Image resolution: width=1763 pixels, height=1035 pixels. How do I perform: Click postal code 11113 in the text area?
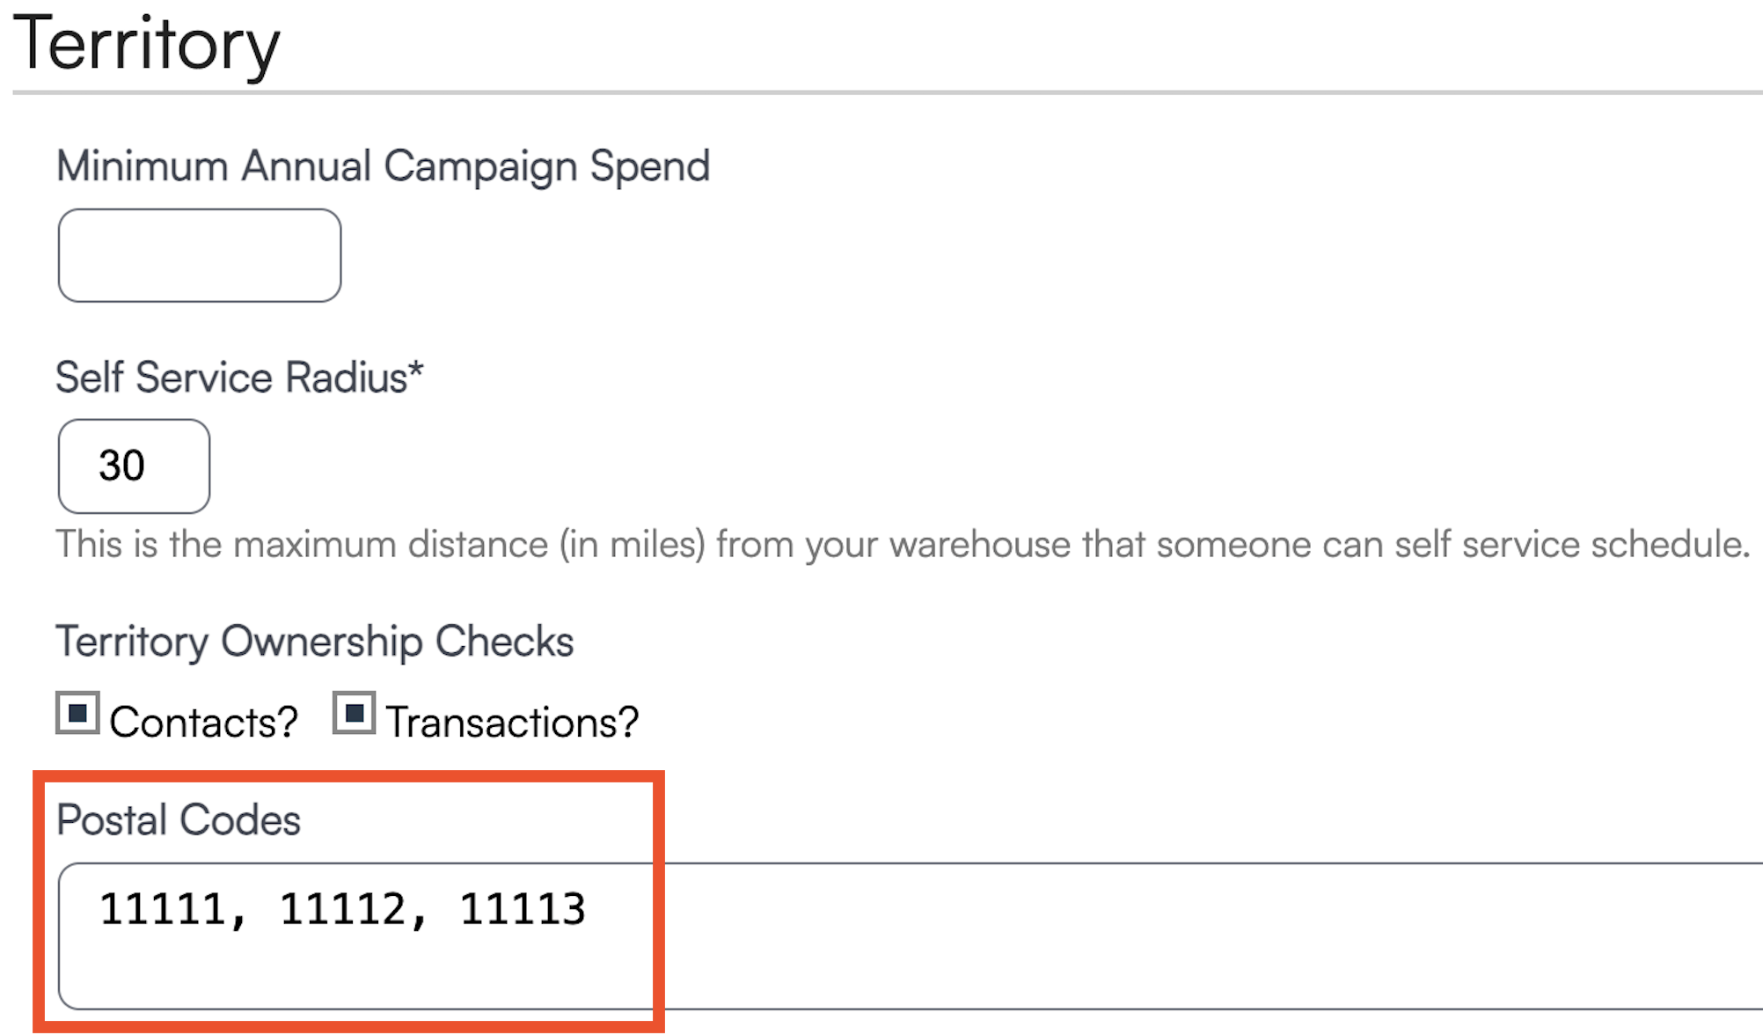[x=523, y=909]
